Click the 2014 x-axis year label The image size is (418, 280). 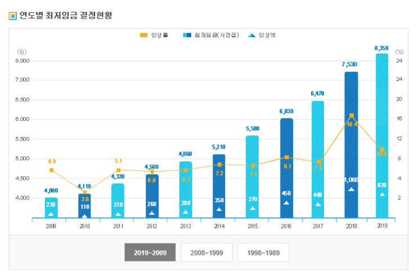[x=219, y=226]
